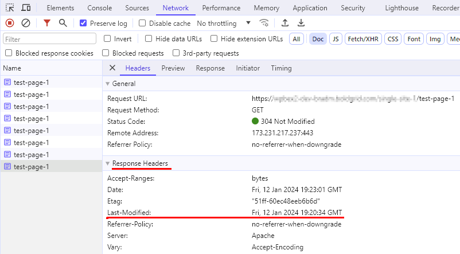Open the Timing tab
The height and width of the screenshot is (254, 460).
pyautogui.click(x=282, y=68)
